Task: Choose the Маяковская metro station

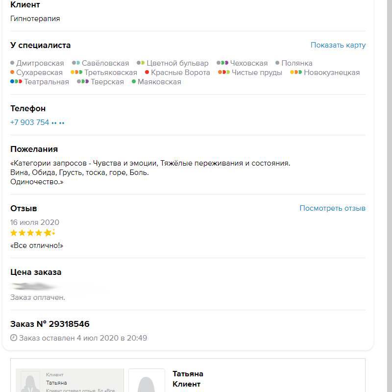Action: pyautogui.click(x=159, y=82)
